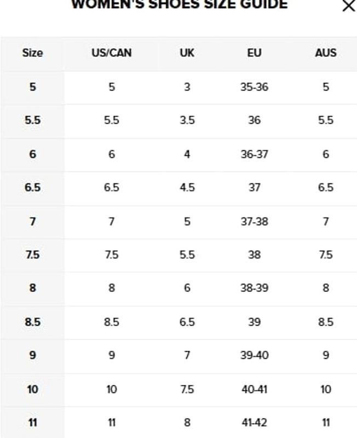Screen dimensions: 357x438
Task: Select the size 10 row label
Action: [32, 389]
